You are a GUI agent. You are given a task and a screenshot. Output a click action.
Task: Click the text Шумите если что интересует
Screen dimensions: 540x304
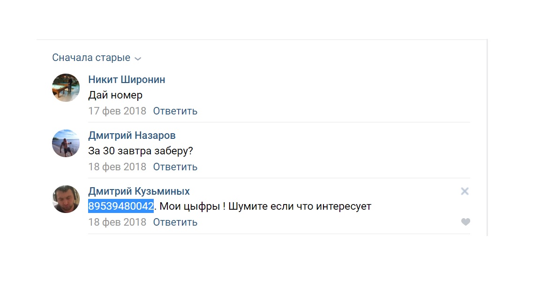click(300, 206)
